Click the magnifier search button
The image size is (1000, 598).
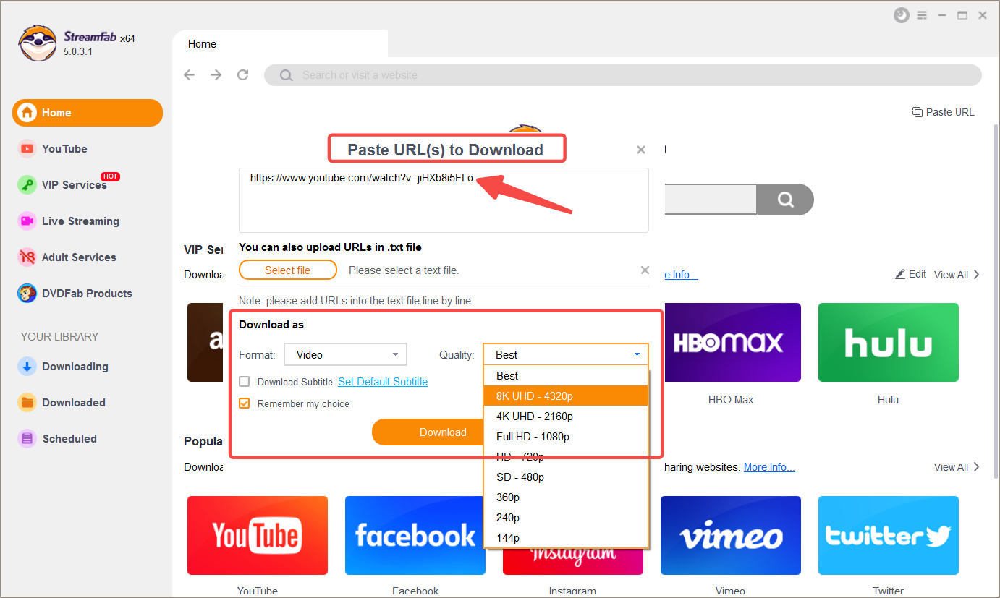[x=785, y=200]
